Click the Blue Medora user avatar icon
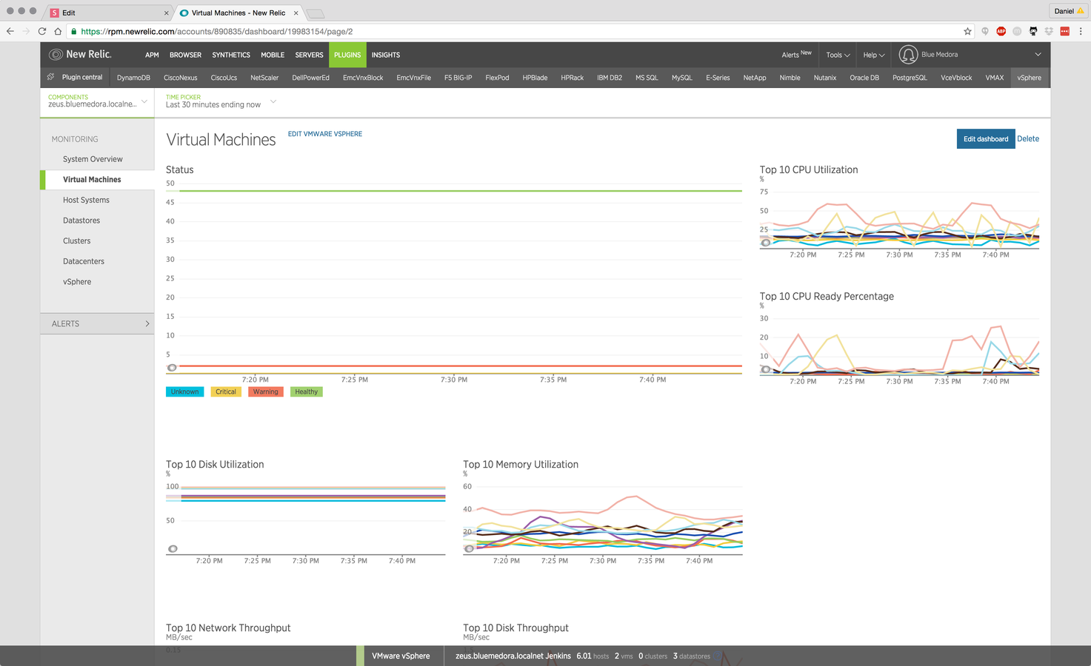The image size is (1091, 666). (x=908, y=55)
